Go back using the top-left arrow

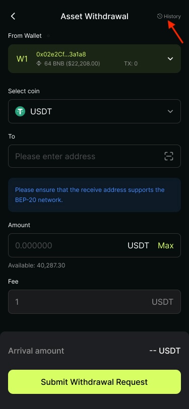point(13,16)
